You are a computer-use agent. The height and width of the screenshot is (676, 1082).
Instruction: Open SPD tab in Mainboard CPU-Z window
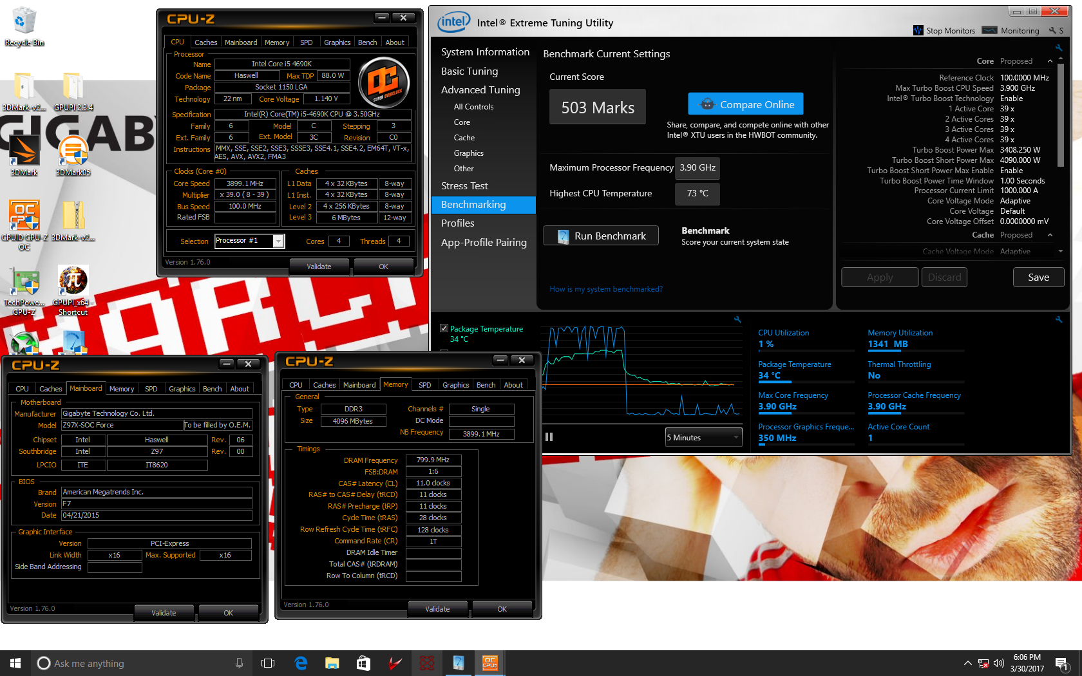click(151, 389)
